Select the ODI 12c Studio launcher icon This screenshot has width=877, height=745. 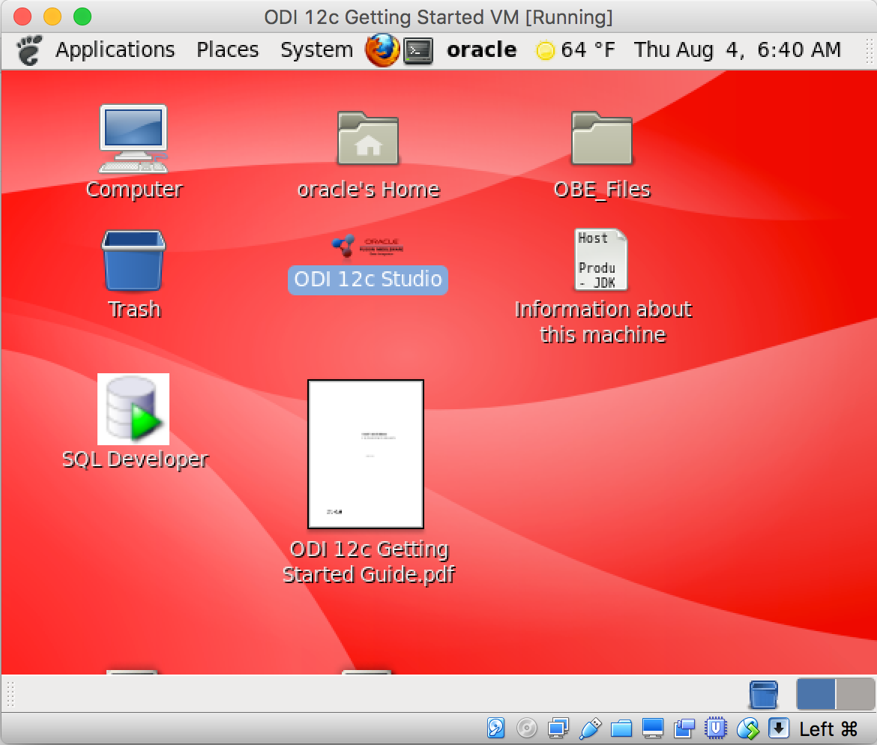point(367,246)
